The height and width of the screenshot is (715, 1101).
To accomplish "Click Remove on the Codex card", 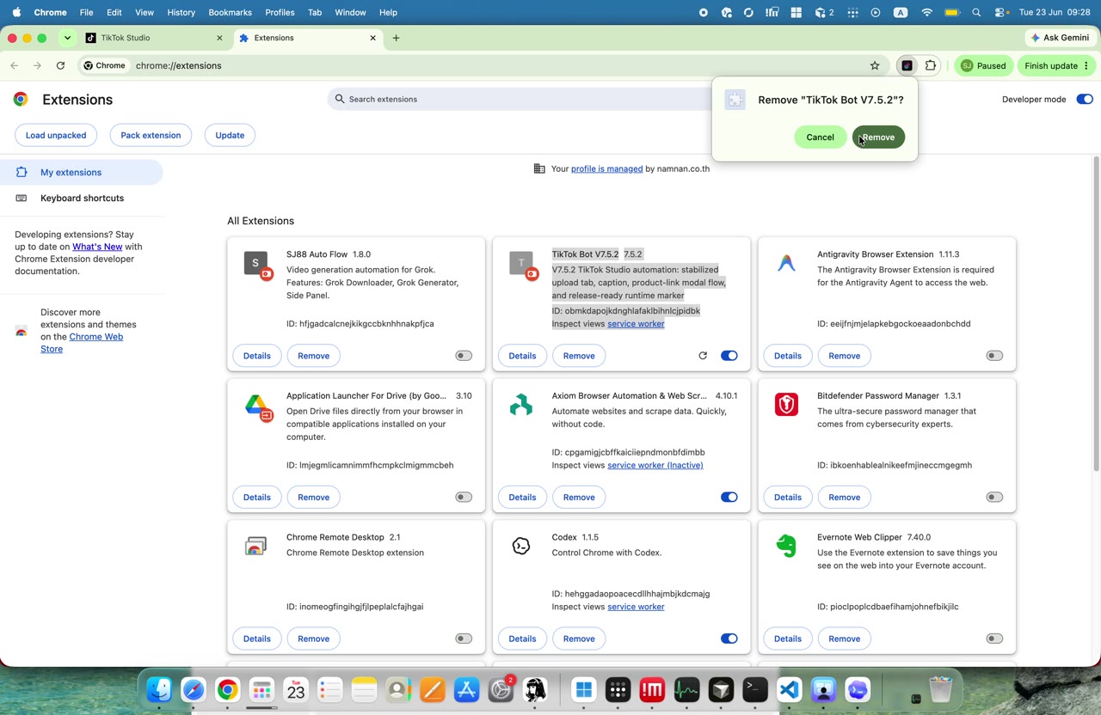I will [x=579, y=639].
